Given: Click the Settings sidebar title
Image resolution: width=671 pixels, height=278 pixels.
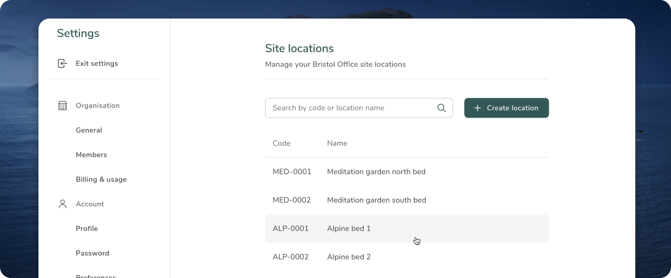Looking at the screenshot, I should [78, 33].
